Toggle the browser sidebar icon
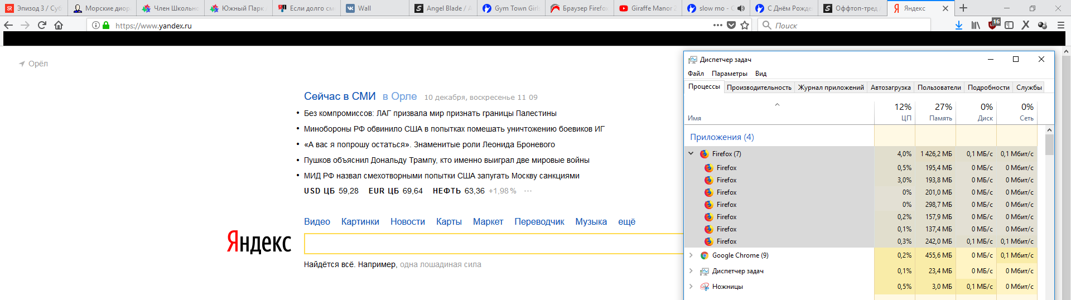Screen dimensions: 1071x300 pos(1009,25)
